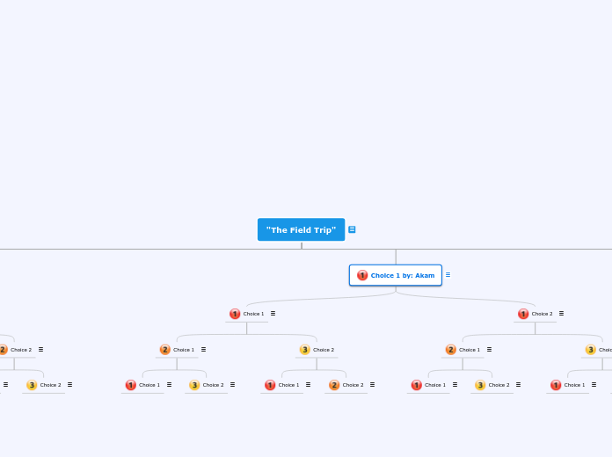This screenshot has height=457, width=612.
Task: Select partially visible "Choi" node at right edge
Action: click(605, 350)
